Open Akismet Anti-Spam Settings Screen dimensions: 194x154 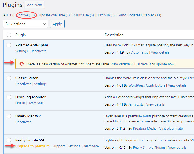tap(21, 51)
